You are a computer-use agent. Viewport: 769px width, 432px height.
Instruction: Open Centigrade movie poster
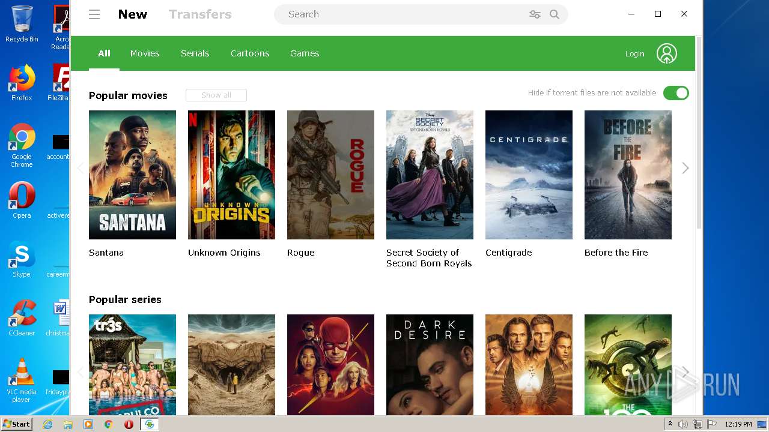pyautogui.click(x=529, y=175)
